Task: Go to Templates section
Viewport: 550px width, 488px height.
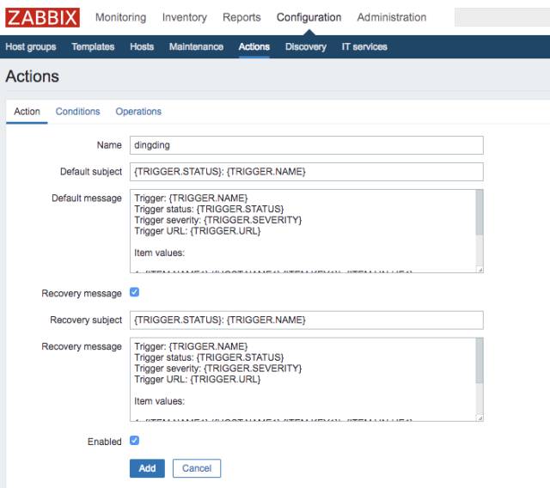Action: click(x=93, y=46)
